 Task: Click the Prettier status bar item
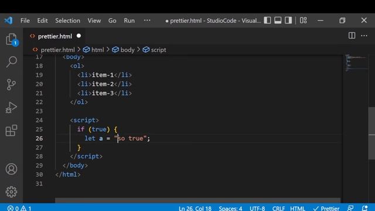[x=326, y=208]
